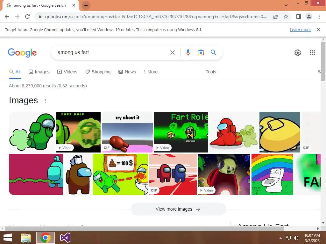
Task: Clear the search query with X
Action: [173, 52]
